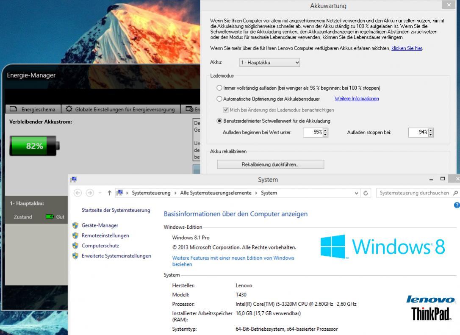The width and height of the screenshot is (460, 335).
Task: Click the 'Intel(R) Core(TM) i5-3320M' processor text
Action: click(x=296, y=304)
